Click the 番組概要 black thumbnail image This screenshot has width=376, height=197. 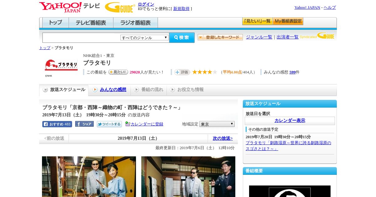tap(290, 191)
